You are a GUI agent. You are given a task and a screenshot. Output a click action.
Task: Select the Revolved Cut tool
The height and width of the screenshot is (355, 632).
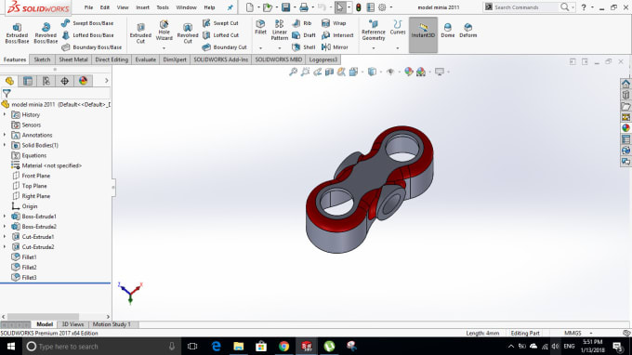point(188,33)
